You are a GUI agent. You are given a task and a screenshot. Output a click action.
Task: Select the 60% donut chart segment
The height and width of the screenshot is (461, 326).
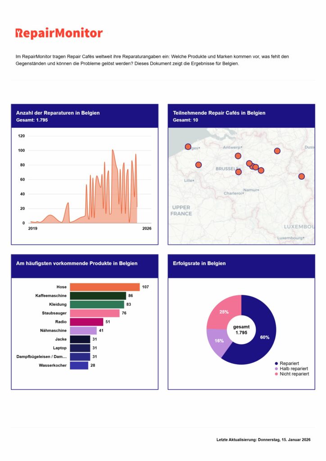[263, 337]
